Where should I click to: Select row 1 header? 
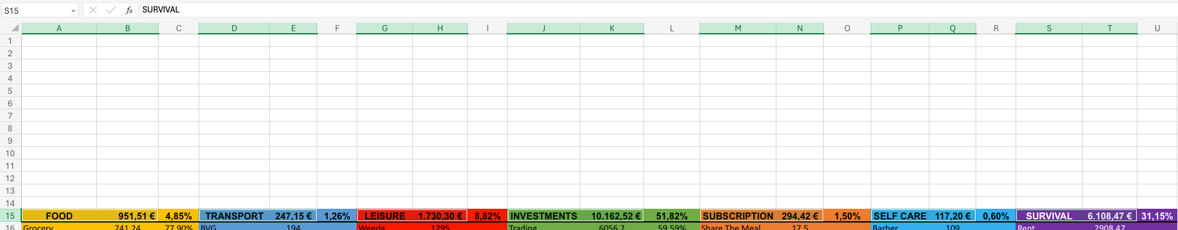(x=10, y=41)
